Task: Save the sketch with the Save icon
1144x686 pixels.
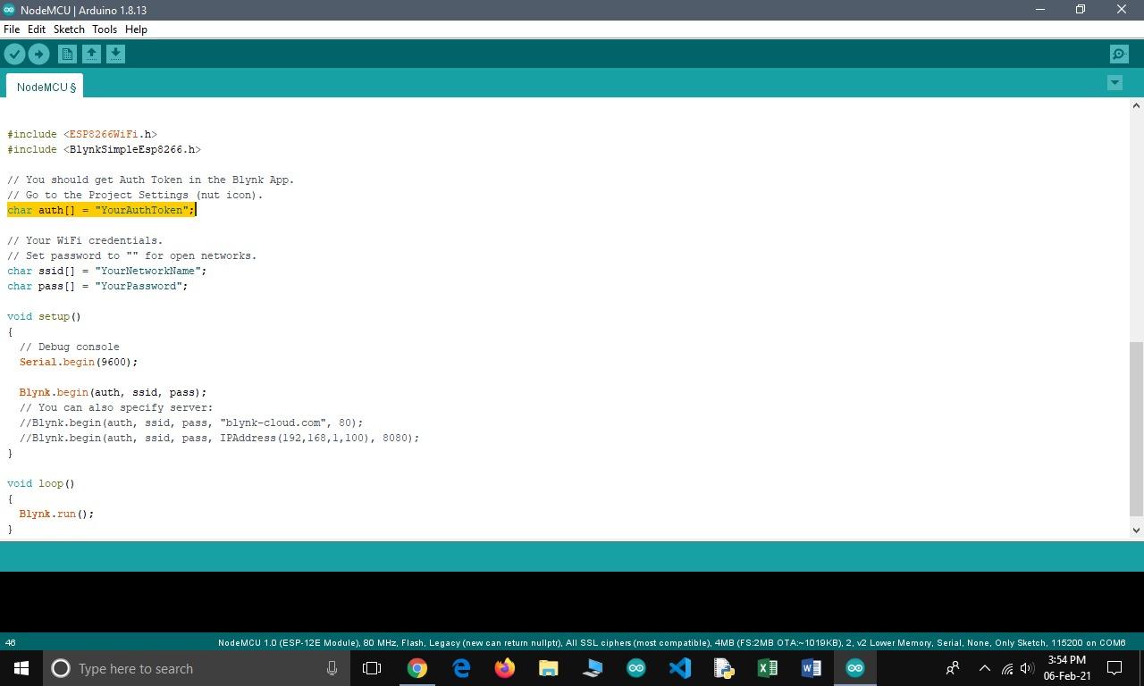Action: tap(115, 54)
